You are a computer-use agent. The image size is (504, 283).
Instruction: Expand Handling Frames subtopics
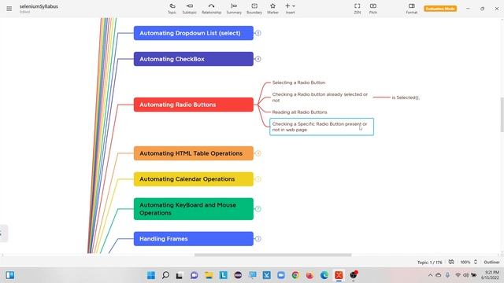point(258,239)
